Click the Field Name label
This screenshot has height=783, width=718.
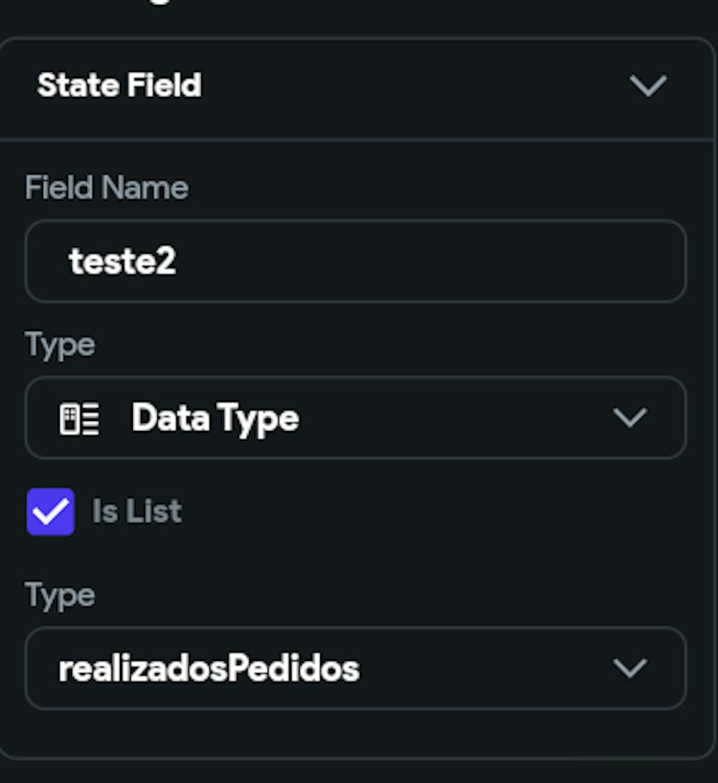click(106, 188)
